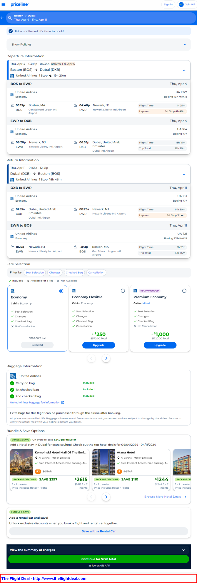Upgrade to Premium Economy for $1,000

pyautogui.click(x=160, y=345)
